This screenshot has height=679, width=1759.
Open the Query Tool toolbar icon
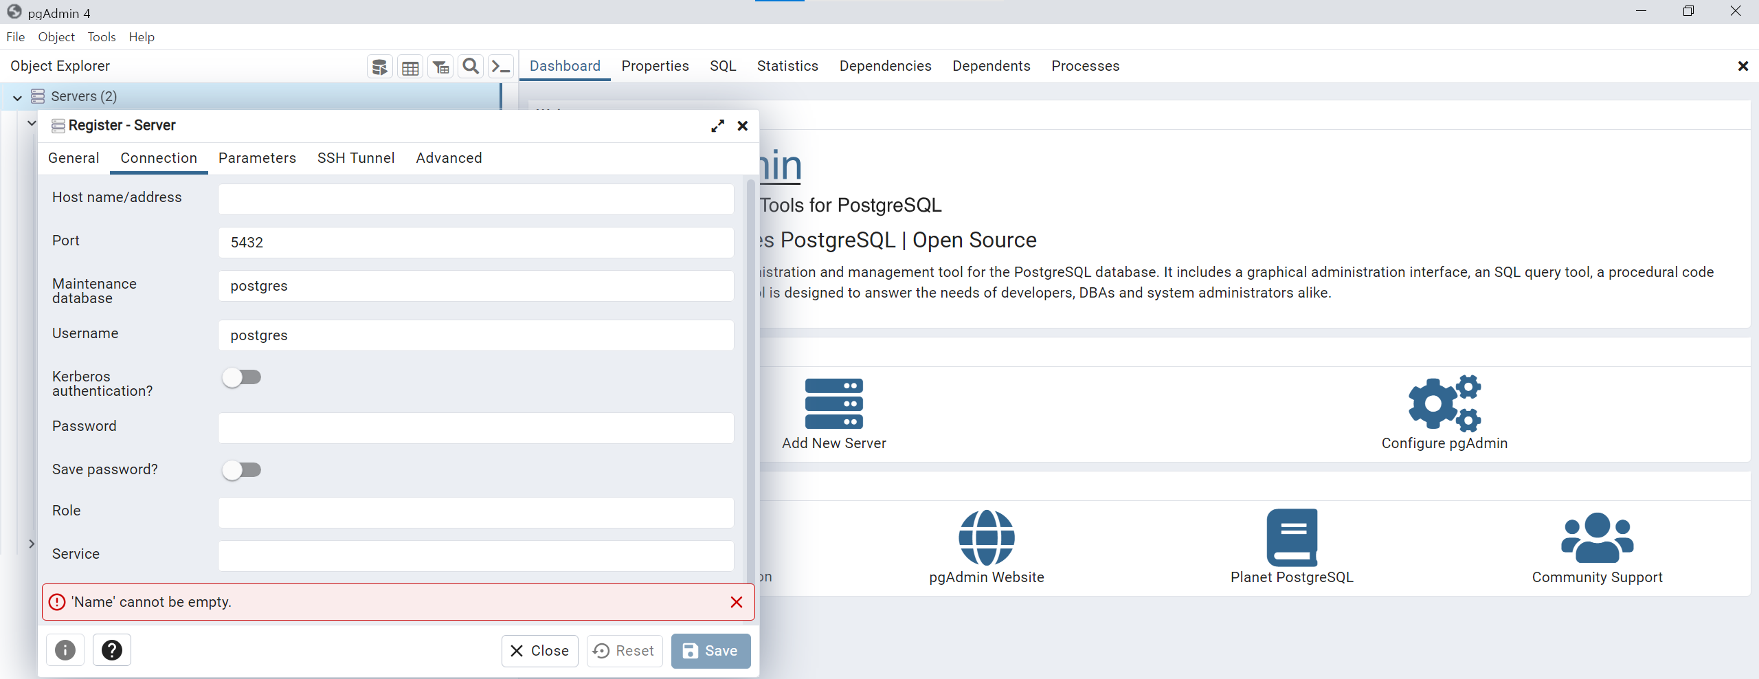pos(379,67)
